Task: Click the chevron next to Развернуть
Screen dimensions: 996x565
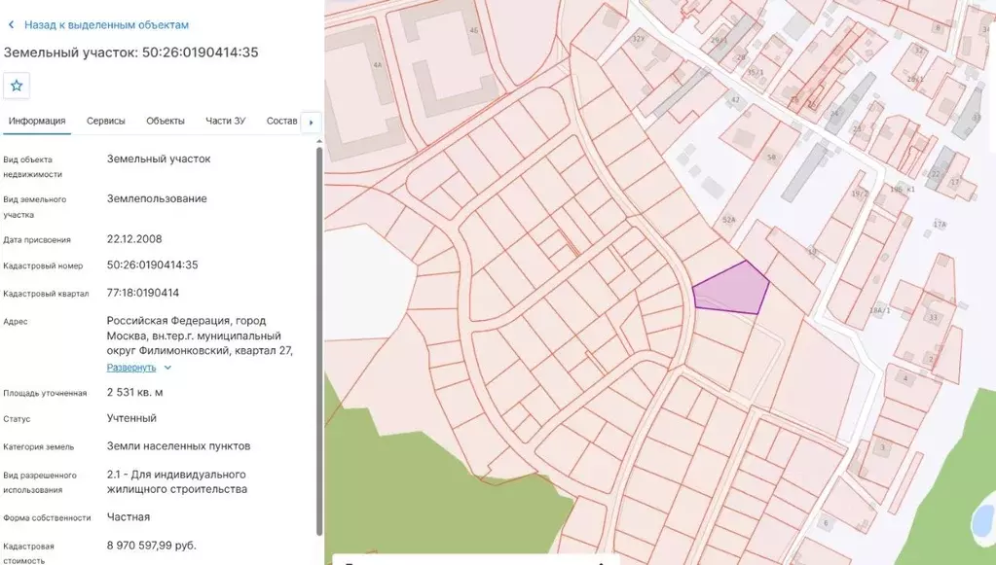Action: click(x=167, y=368)
